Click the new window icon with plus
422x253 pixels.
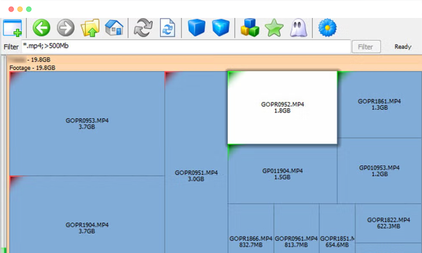click(12, 27)
